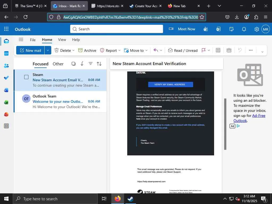The height and width of the screenshot is (204, 272).
Task: Click the Undo arrow in the ribbon
Action: point(240,50)
